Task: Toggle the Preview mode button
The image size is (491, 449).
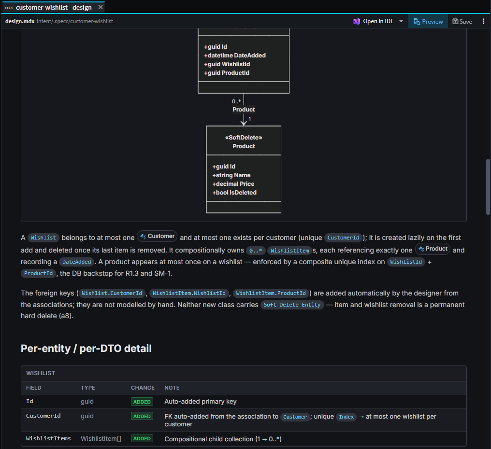Action: point(428,21)
